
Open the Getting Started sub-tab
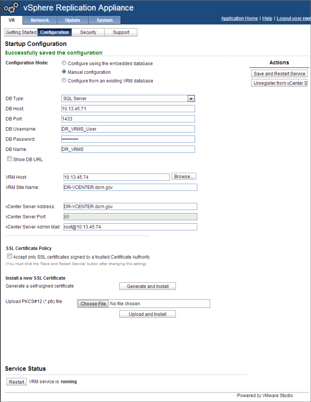click(x=21, y=32)
